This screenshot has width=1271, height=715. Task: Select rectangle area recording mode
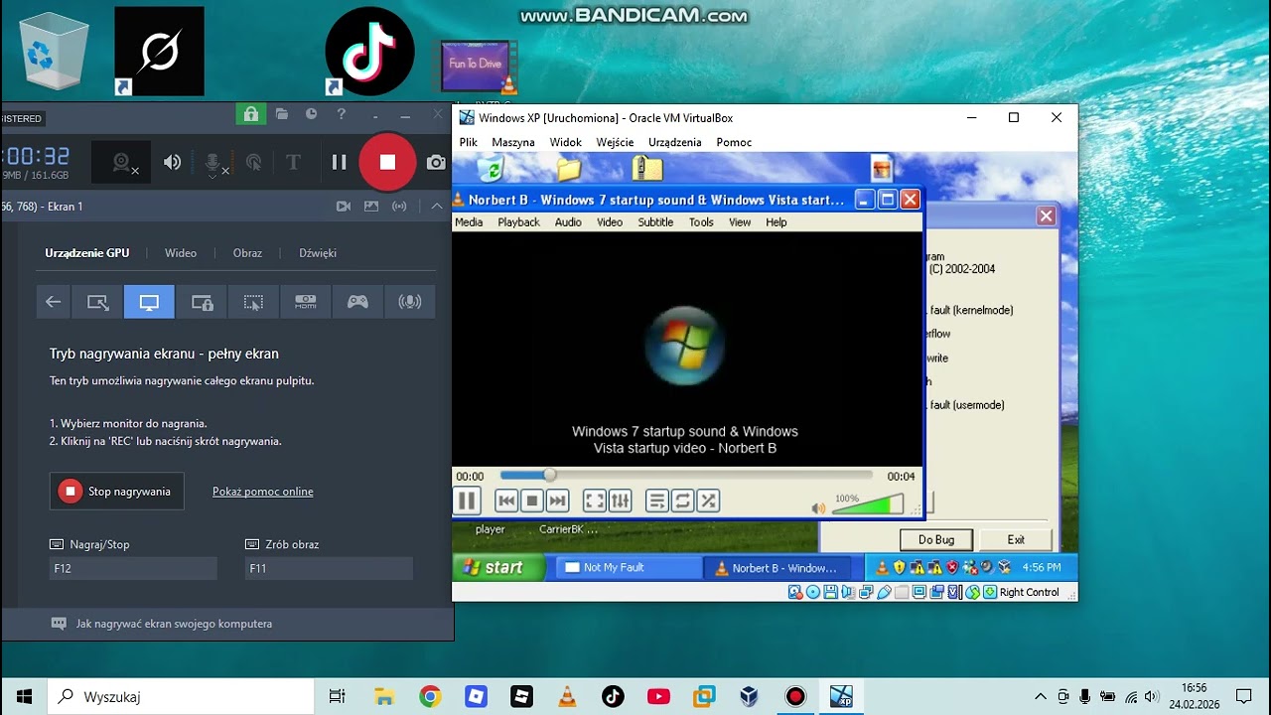click(97, 302)
